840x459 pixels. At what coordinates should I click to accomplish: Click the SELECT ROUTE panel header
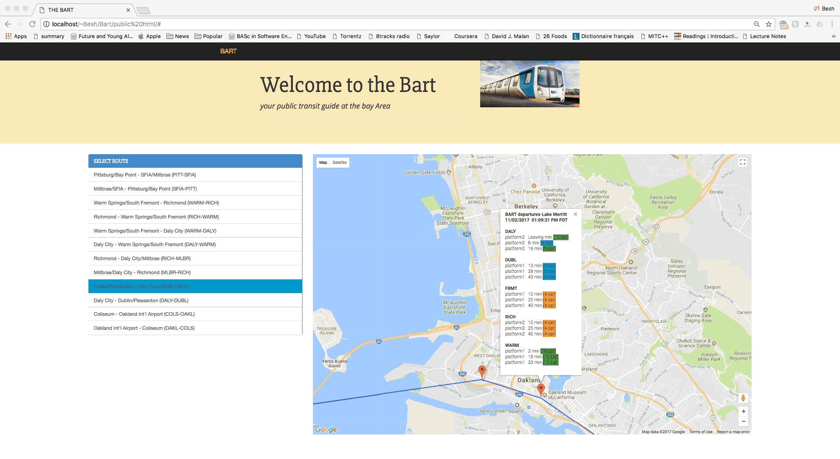pyautogui.click(x=195, y=161)
